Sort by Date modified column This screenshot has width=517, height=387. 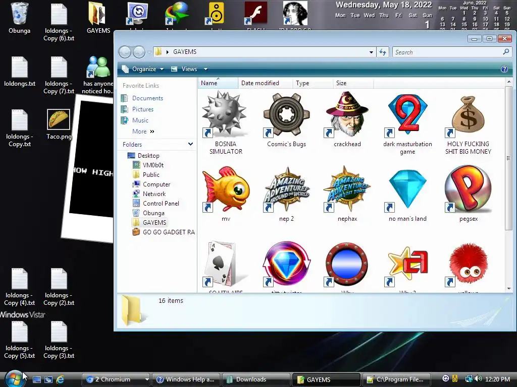tap(265, 83)
